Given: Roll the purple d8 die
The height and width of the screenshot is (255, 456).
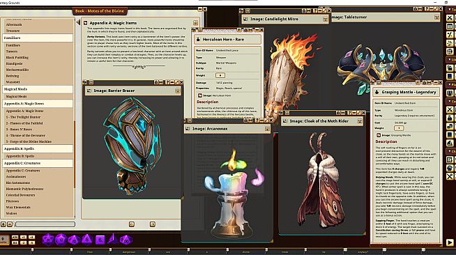Looking at the screenshot, I should point(87,240).
